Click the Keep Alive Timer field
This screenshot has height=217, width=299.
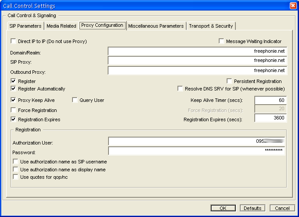[x=270, y=101]
